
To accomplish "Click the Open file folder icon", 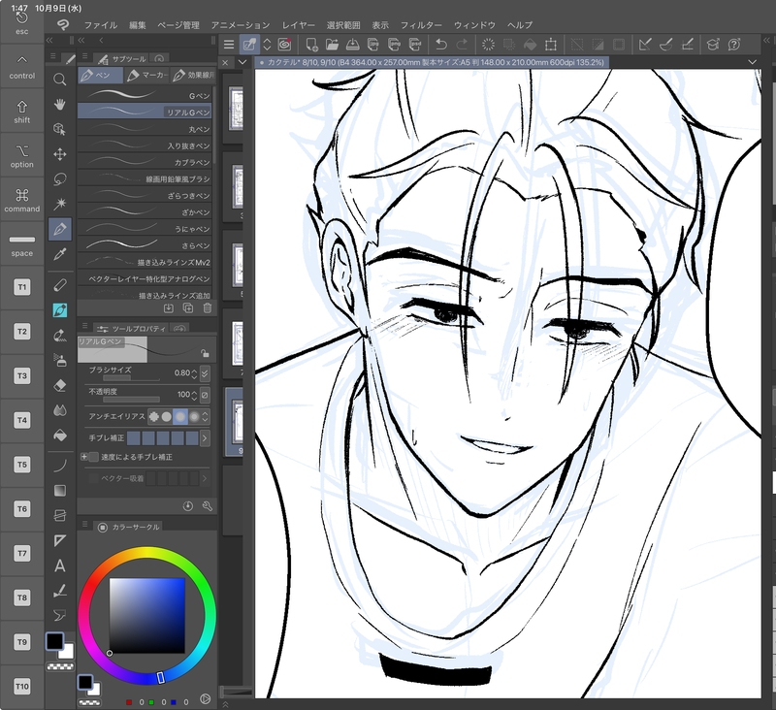I will click(332, 45).
